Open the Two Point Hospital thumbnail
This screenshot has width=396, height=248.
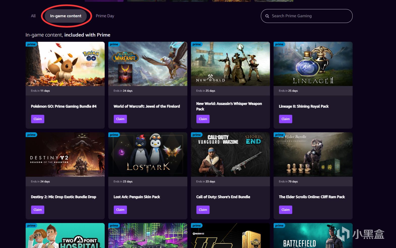(65, 236)
